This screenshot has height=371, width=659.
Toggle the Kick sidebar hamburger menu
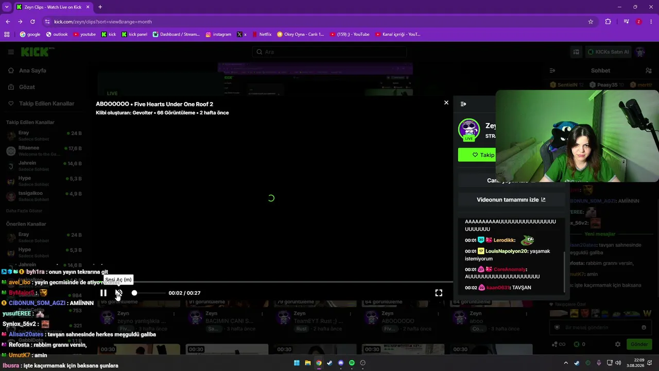coord(11,52)
